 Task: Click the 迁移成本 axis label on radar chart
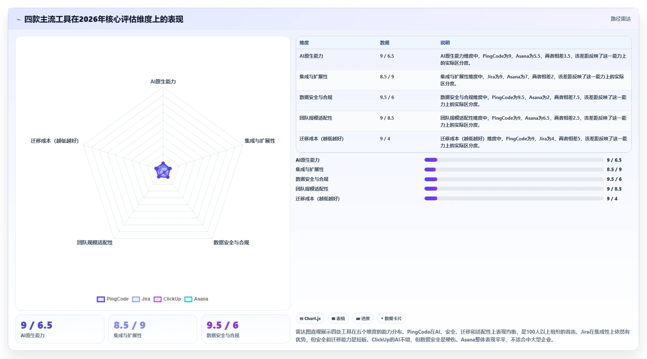click(x=55, y=141)
